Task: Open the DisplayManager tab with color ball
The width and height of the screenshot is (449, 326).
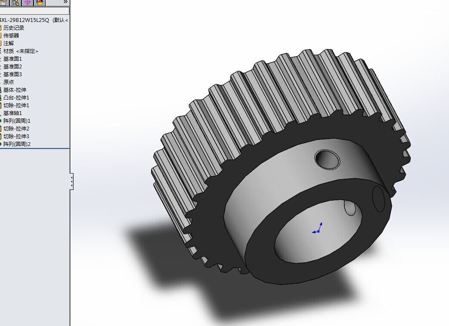Action: click(40, 3)
